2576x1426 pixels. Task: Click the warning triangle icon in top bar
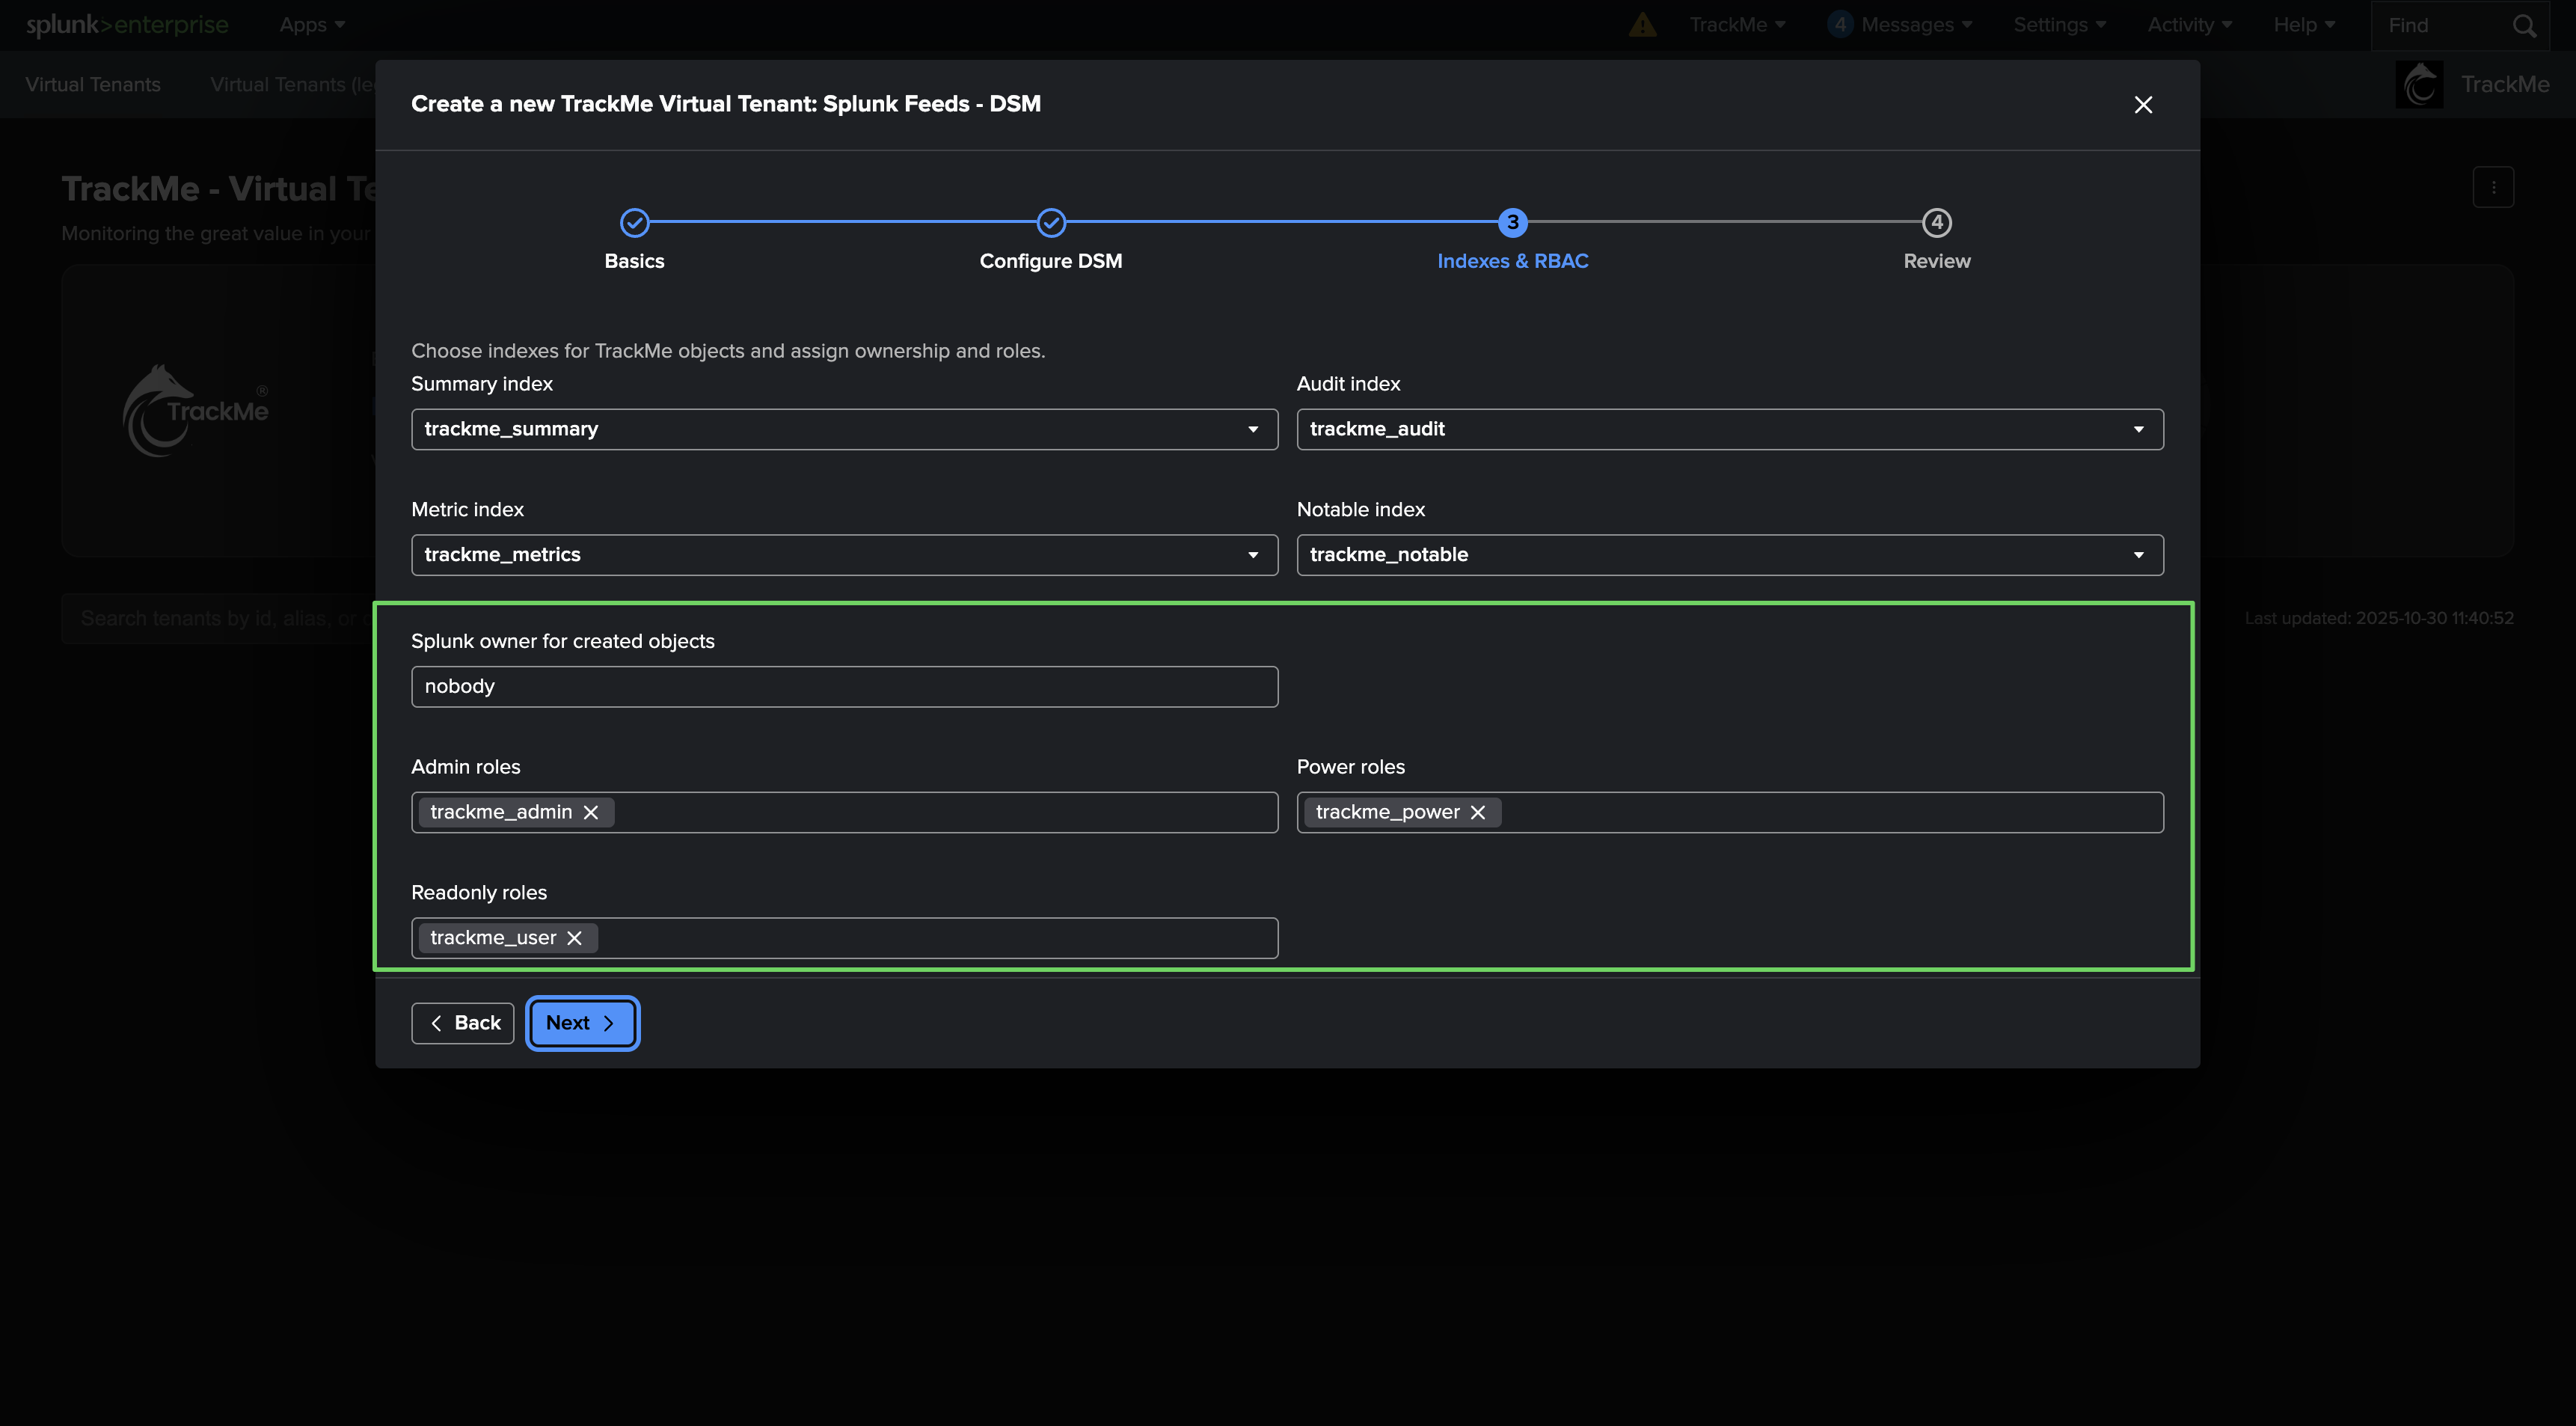point(1642,25)
